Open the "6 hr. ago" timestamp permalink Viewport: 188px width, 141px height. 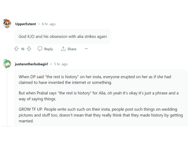pyautogui.click(x=49, y=24)
